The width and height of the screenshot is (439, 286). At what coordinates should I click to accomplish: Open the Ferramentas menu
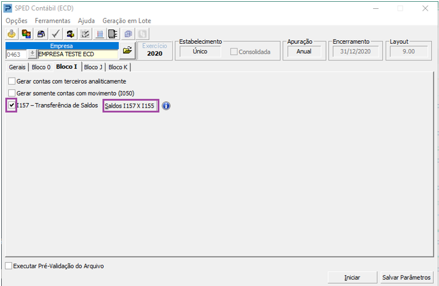[x=52, y=21]
